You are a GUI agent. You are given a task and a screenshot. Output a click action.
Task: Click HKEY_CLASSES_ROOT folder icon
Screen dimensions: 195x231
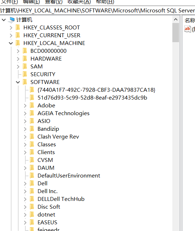(18, 28)
